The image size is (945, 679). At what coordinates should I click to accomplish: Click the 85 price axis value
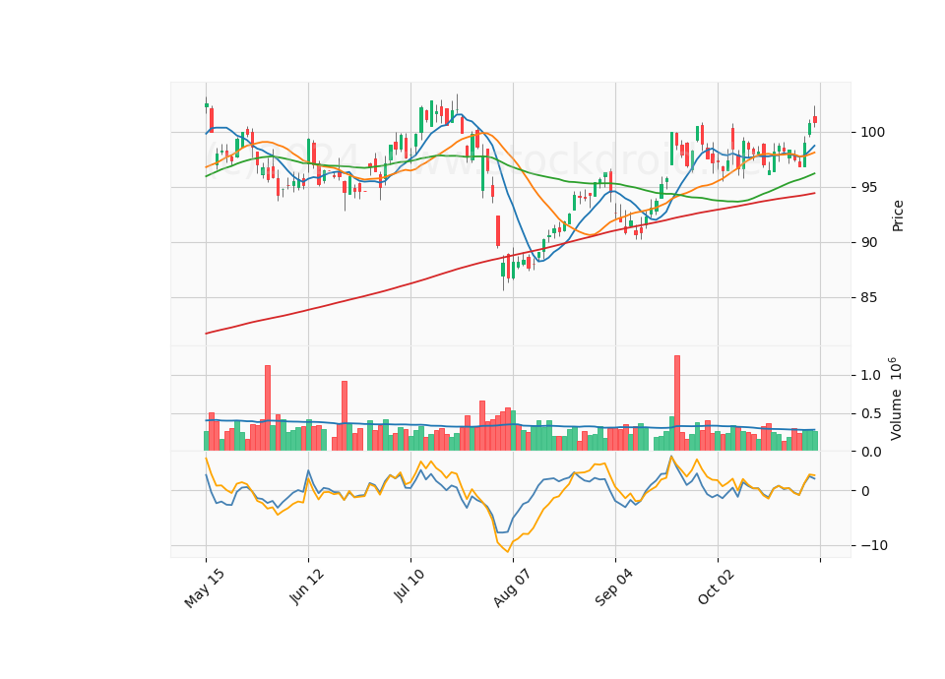pyautogui.click(x=869, y=297)
